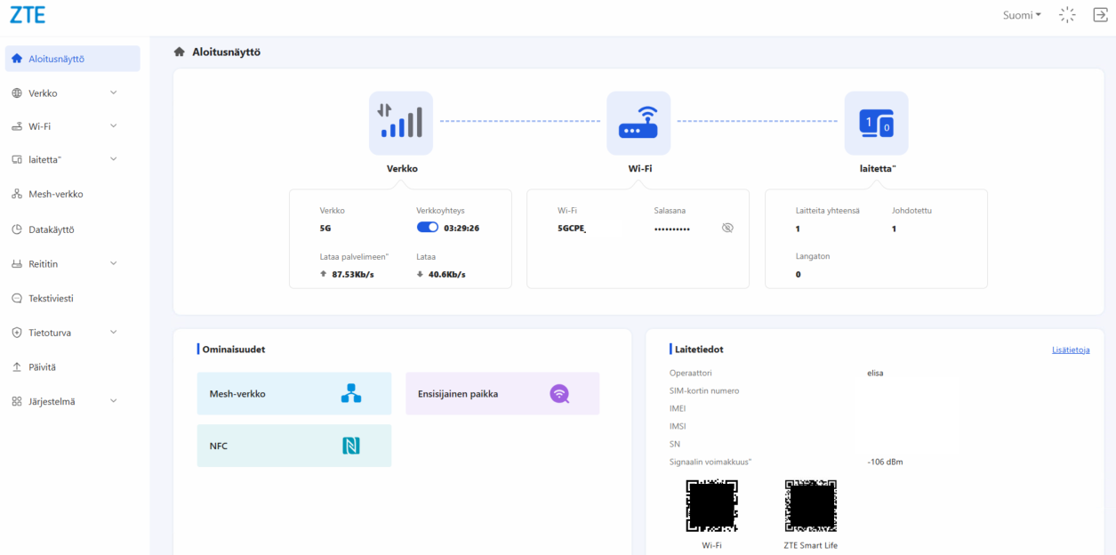Click the ZTE logo
The height and width of the screenshot is (555, 1116).
point(28,15)
